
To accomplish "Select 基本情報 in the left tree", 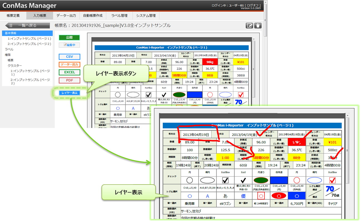I will [x=11, y=33].
